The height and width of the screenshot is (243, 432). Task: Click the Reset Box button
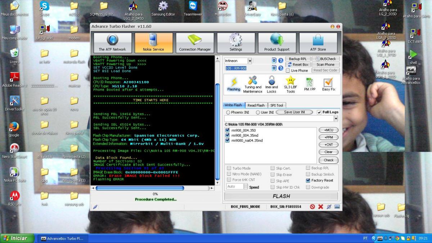297,65
